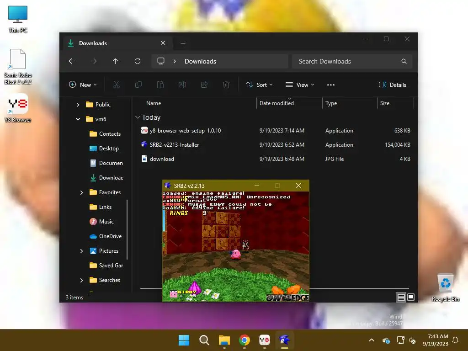Click the Copy icon in the Explorer toolbar
The height and width of the screenshot is (351, 468).
(138, 85)
